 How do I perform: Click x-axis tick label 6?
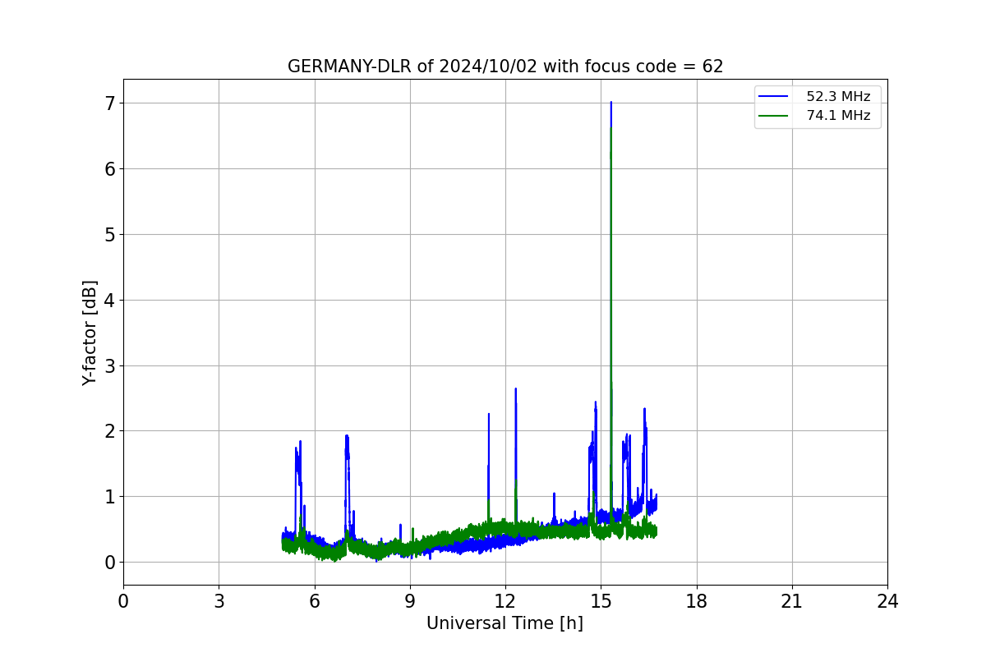coord(314,601)
